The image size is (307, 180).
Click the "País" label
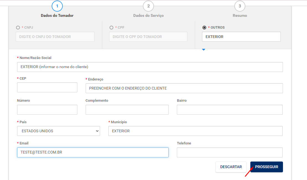23,122
